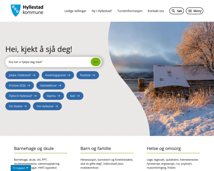Click Flytte til Hyllestad? shortcut
Screen dimensions: 214x171
pyautogui.click(x=23, y=96)
